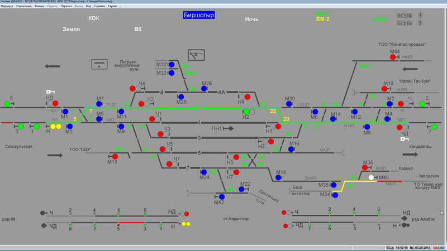The width and height of the screenshot is (447, 251).
Task: Select blue shunting signal М6
Action: pyautogui.click(x=315, y=112)
